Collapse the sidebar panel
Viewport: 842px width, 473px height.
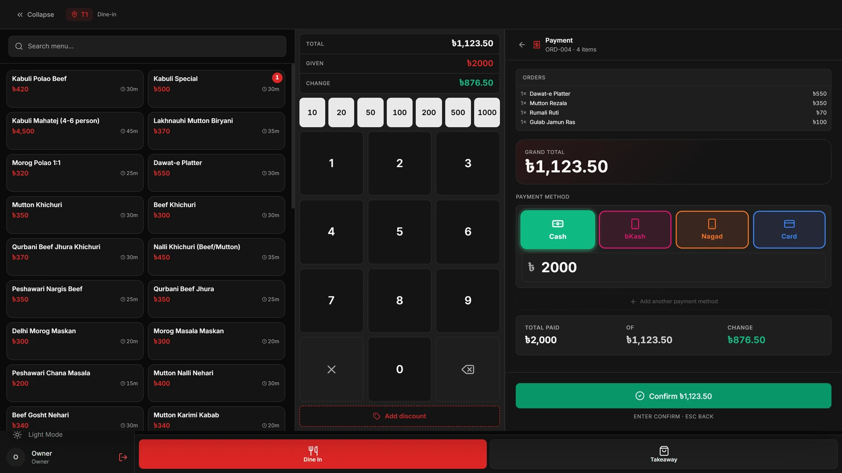point(35,15)
